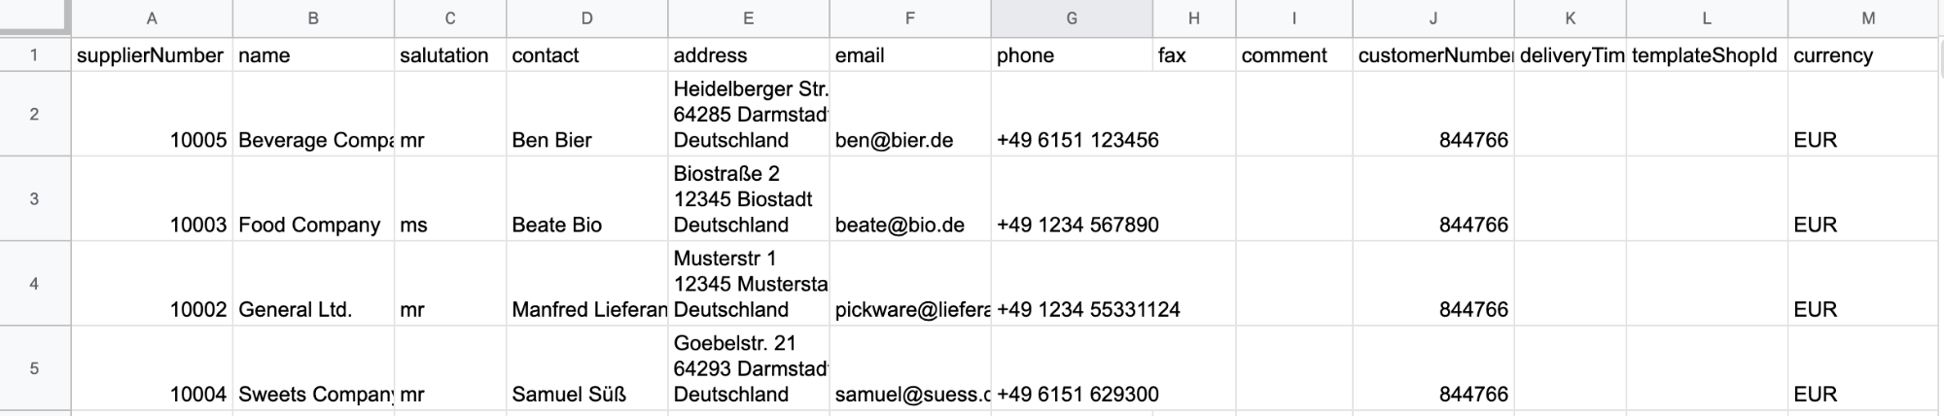This screenshot has width=1944, height=416.
Task: Select column A header
Action: (152, 18)
